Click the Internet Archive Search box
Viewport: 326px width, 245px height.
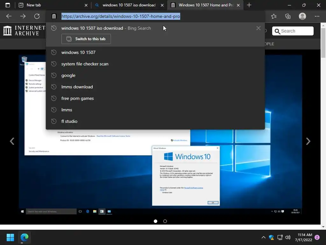[x=293, y=31]
